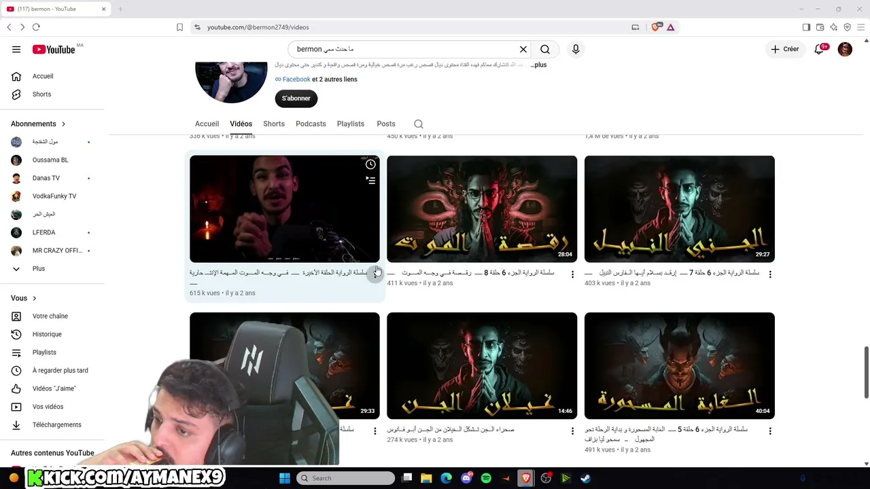870x489 pixels.
Task: Open the Playlists channel tab
Action: [351, 124]
